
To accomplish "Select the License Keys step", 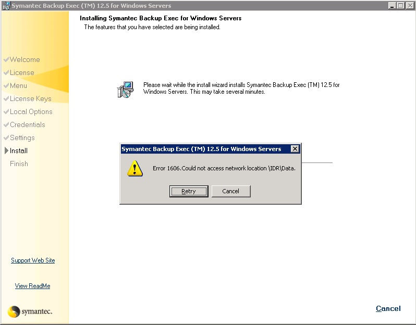I will point(31,98).
